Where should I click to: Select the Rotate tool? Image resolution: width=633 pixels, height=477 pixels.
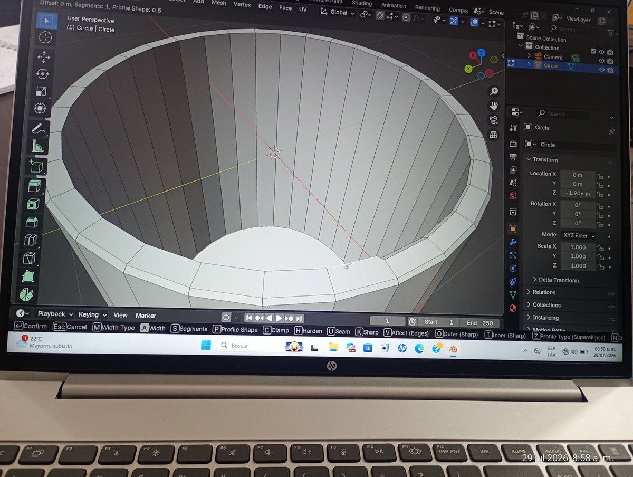[x=42, y=74]
